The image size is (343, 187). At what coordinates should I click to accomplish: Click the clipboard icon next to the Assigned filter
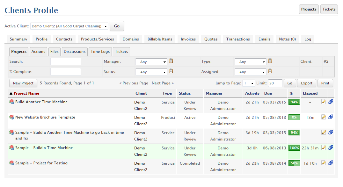click(270, 71)
